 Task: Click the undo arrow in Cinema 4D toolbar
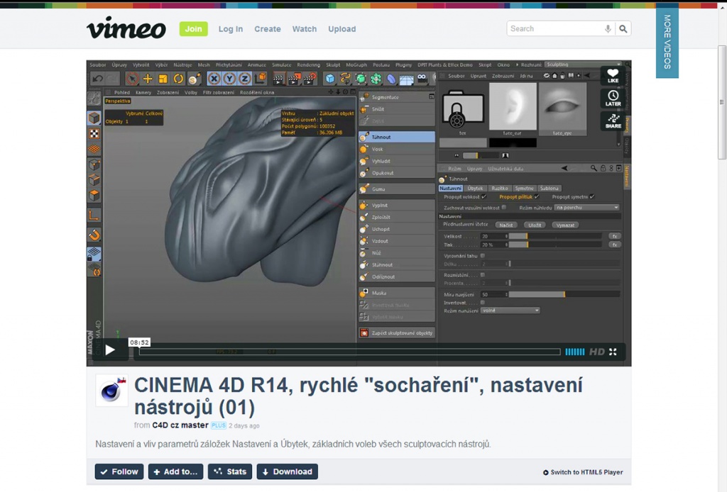pyautogui.click(x=97, y=79)
